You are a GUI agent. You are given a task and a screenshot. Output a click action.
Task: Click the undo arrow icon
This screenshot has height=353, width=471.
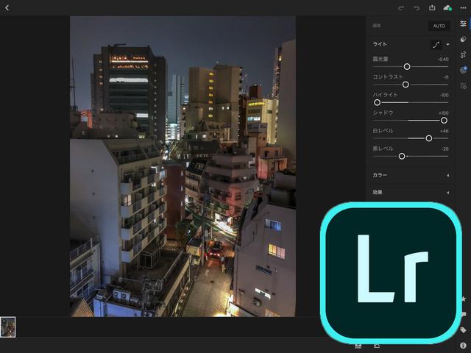point(417,8)
